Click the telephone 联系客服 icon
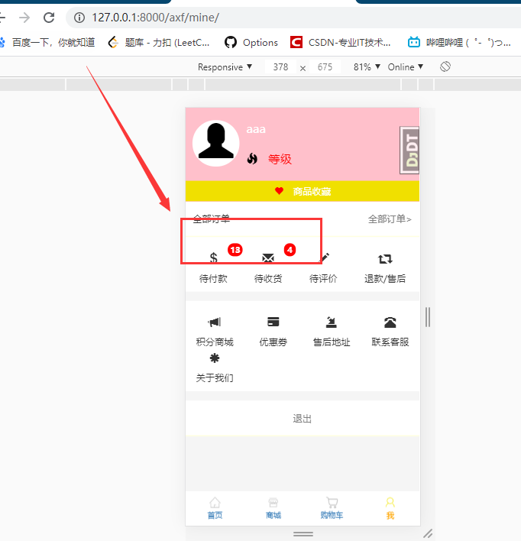This screenshot has width=521, height=541. [x=390, y=322]
